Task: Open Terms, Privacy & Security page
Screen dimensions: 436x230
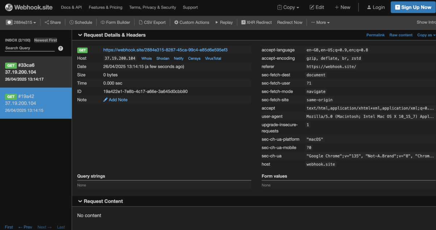Action: click(x=152, y=7)
